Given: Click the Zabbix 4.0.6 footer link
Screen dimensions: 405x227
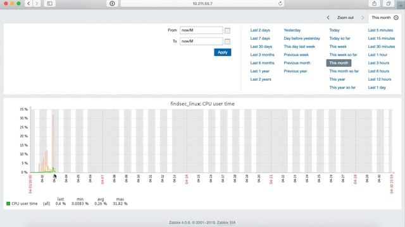Looking at the screenshot, I should pyautogui.click(x=202, y=223).
